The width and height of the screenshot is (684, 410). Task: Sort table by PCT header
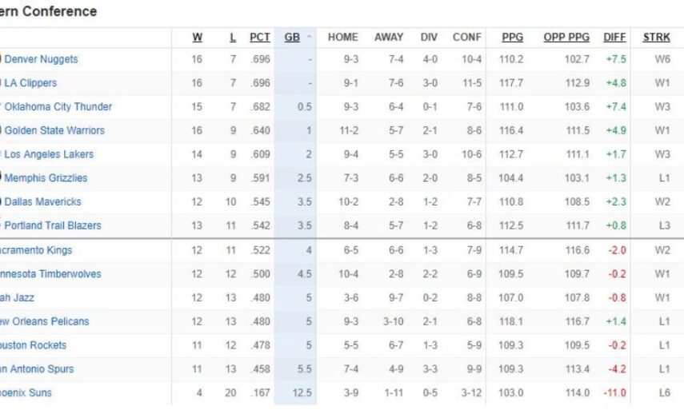259,38
